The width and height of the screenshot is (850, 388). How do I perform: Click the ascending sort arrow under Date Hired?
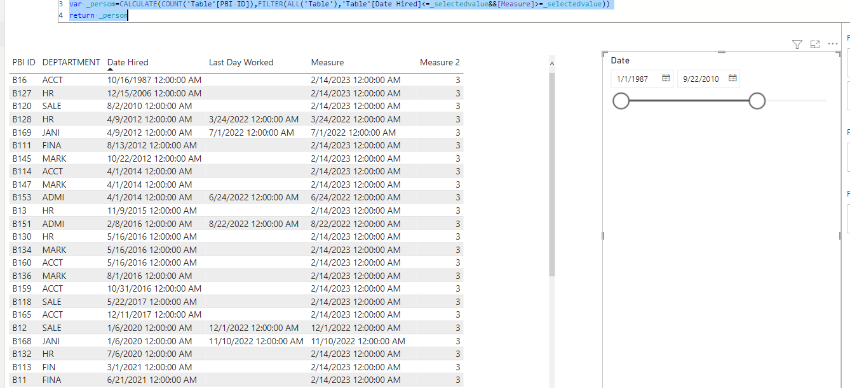[x=111, y=69]
